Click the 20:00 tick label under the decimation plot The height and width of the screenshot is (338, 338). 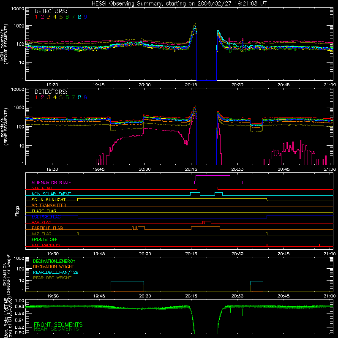click(145, 296)
